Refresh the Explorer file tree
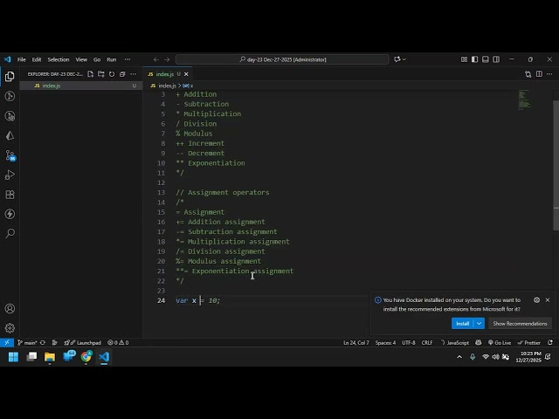This screenshot has height=419, width=559. (112, 74)
